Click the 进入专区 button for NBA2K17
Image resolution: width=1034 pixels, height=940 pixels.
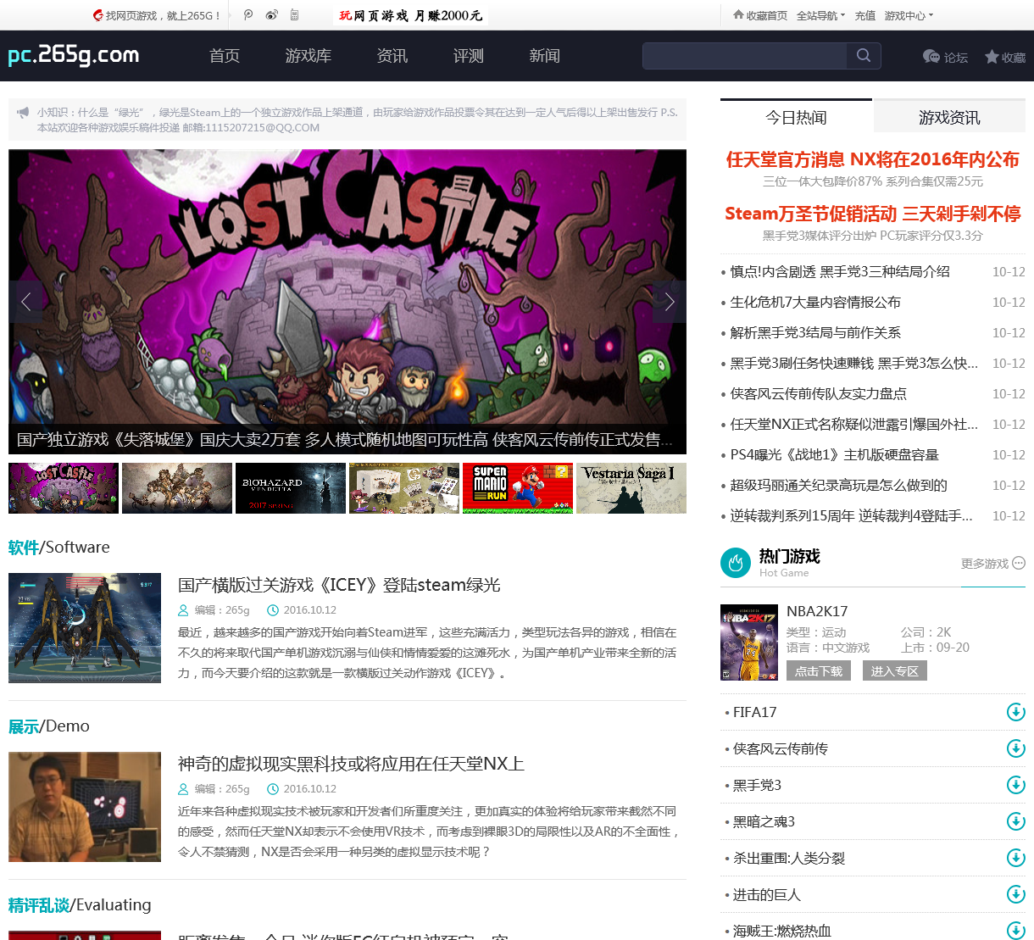[x=895, y=670]
